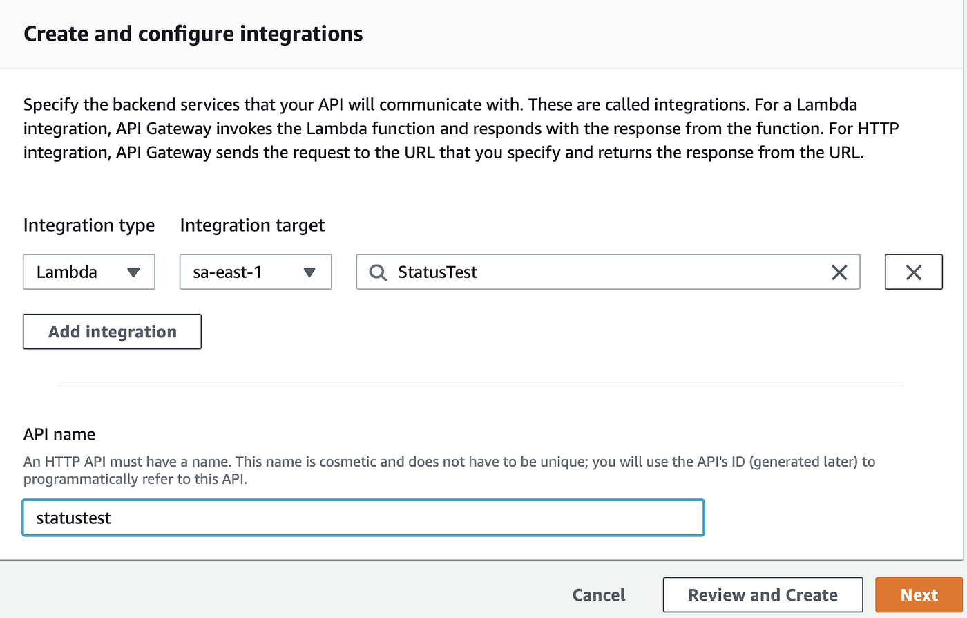
Task: Change integration type via the Lambda selector
Action: 88,272
